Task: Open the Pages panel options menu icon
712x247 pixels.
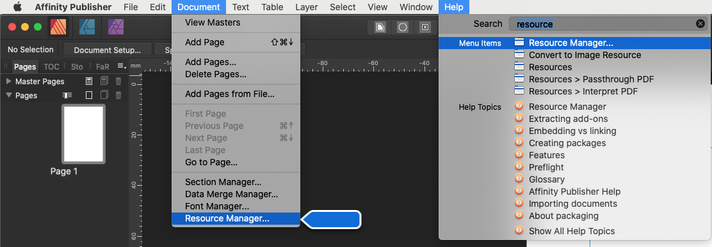Action: [x=121, y=66]
